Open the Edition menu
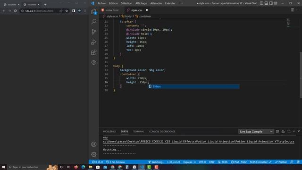This screenshot has height=170, width=302. [x=113, y=3]
